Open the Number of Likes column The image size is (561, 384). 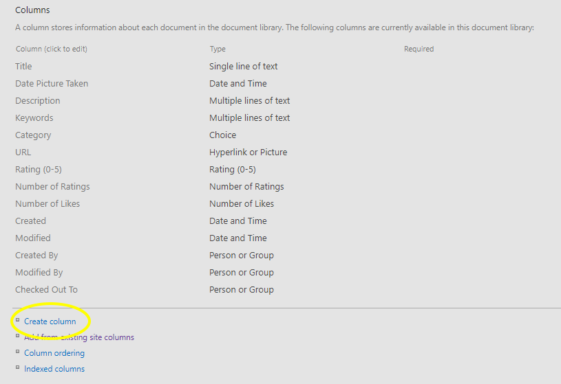click(47, 204)
